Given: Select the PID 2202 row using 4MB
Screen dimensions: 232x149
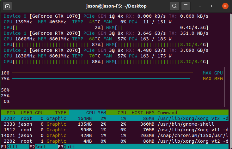Looking at the screenshot, I should [115, 141].
